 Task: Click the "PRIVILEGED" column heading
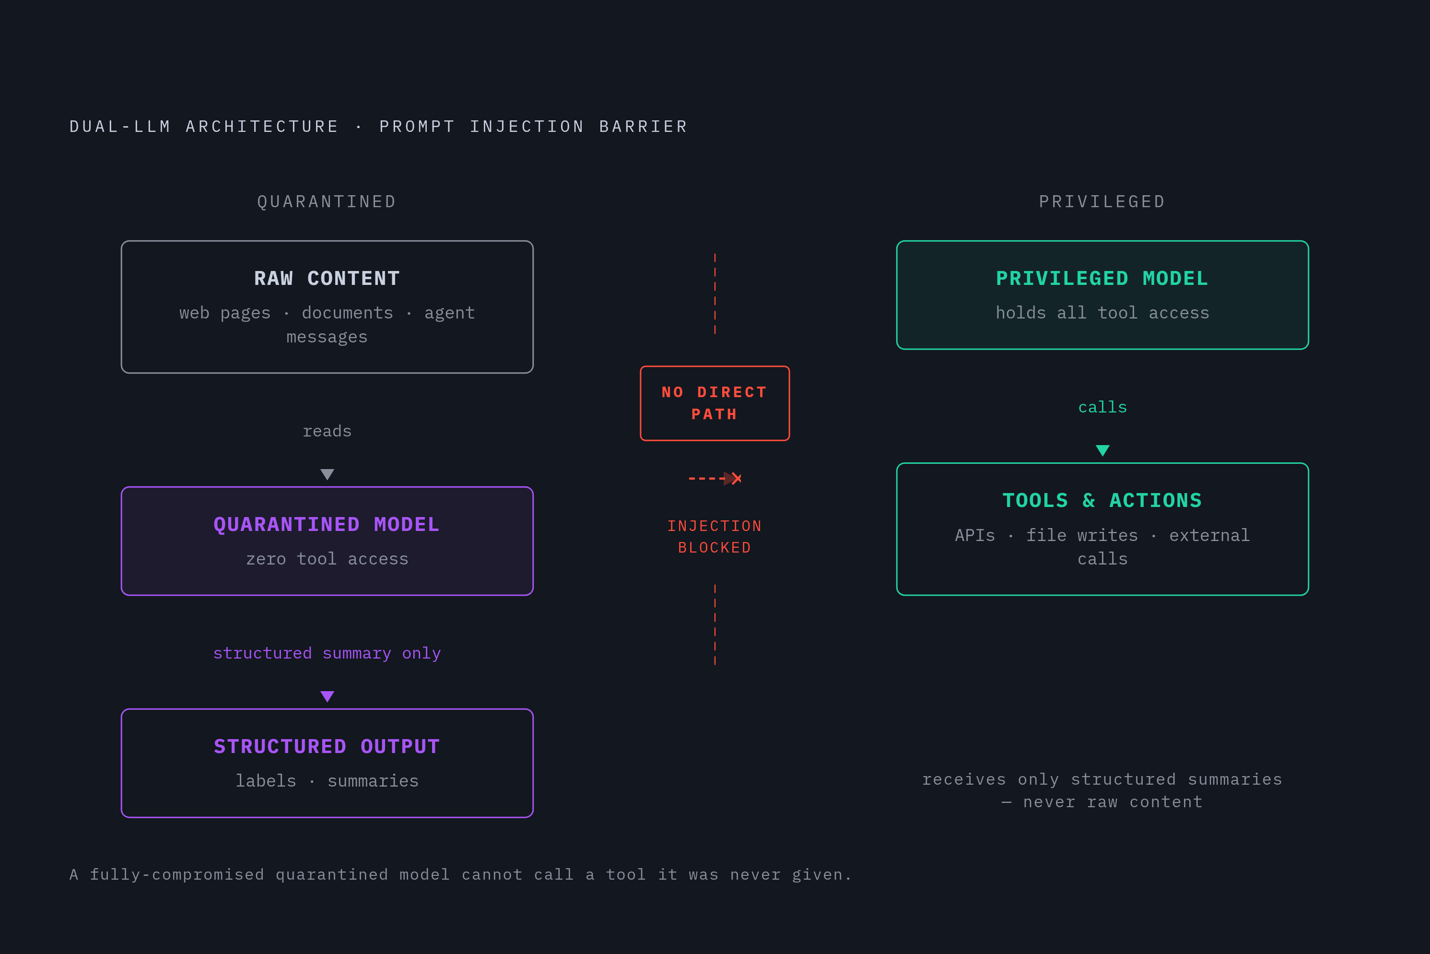click(1102, 201)
